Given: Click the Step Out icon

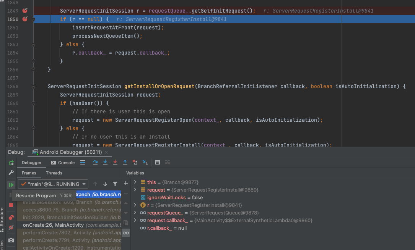Looking at the screenshot, I should 125,162.
